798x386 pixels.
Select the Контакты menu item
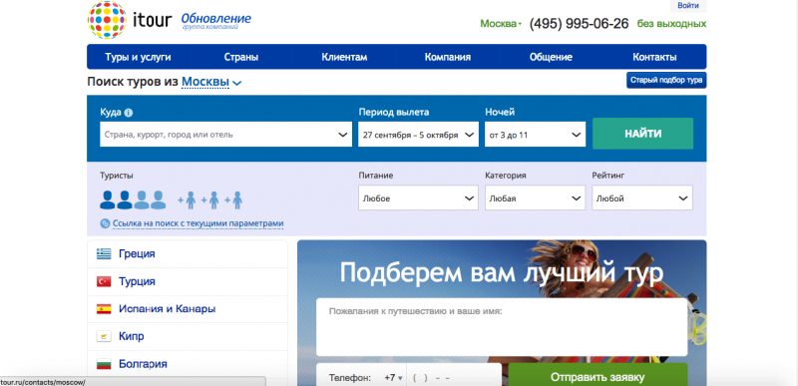pyautogui.click(x=654, y=57)
